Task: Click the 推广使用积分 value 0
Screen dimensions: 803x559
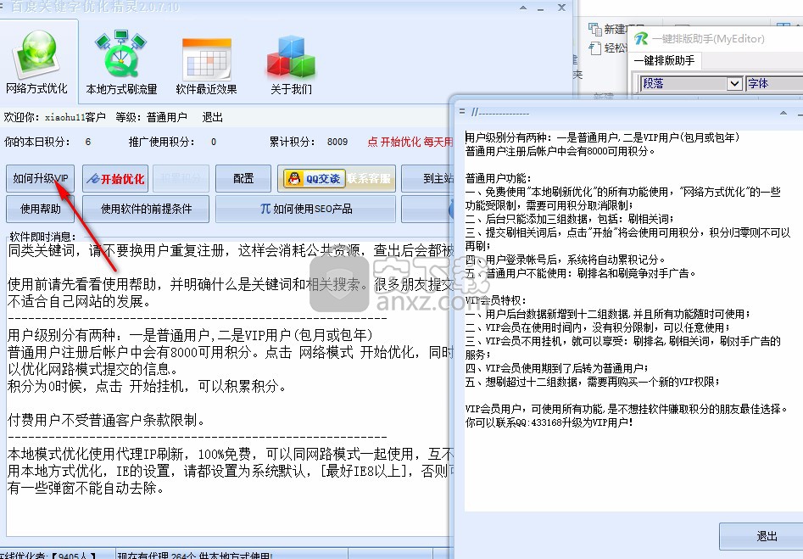Action: 214,142
